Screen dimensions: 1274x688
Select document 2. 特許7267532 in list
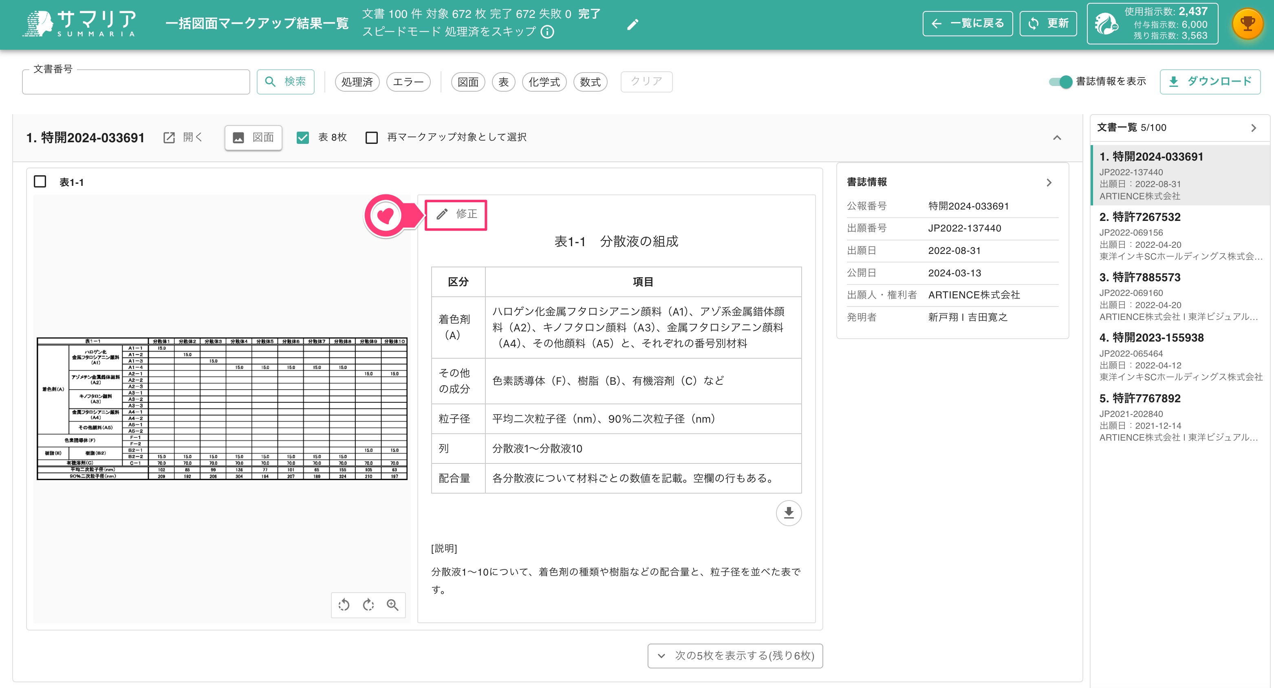(x=1180, y=236)
